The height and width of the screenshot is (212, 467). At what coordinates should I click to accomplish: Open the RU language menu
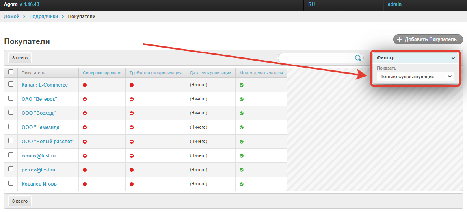311,4
